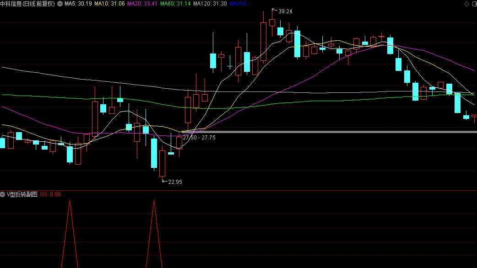The height and width of the screenshot is (268, 477).
Task: Click the first red V-reversal signal spike
Action: tap(70, 233)
